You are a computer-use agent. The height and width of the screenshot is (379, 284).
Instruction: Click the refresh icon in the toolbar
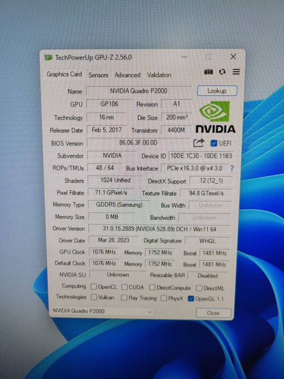click(x=222, y=72)
